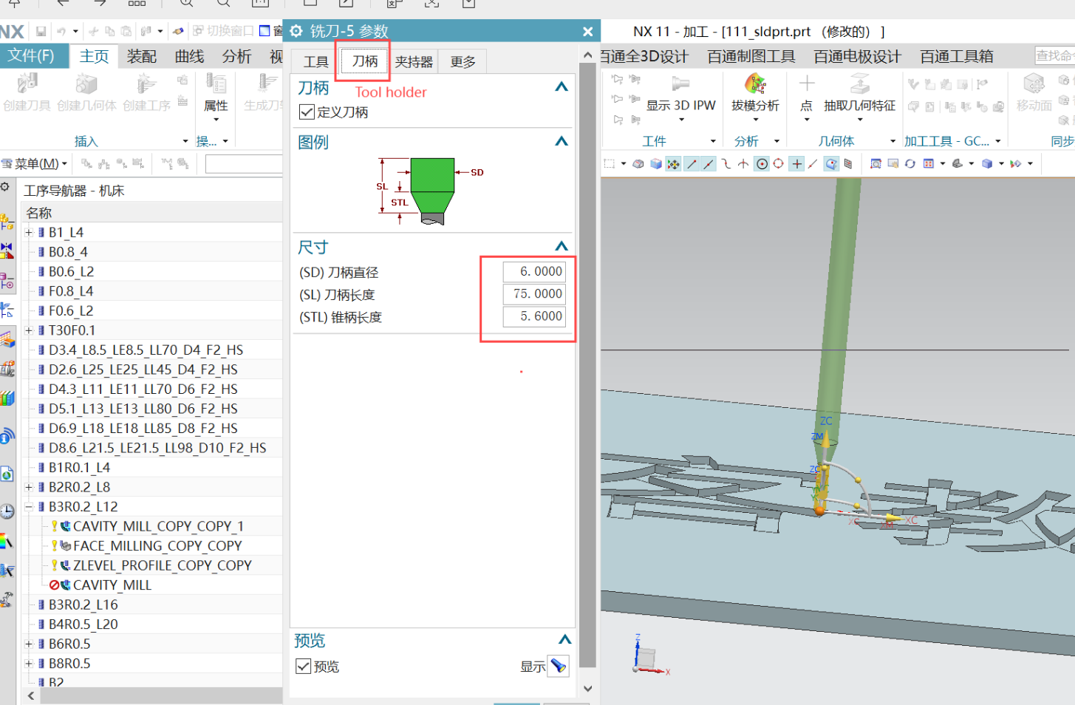1075x705 pixels.
Task: Open the robot machine icon in left sidebar
Action: tap(7, 599)
